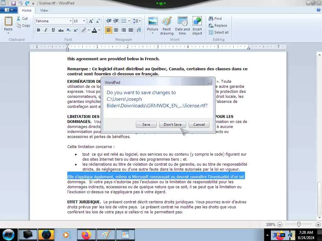Open the line spacing dropdown
Screen dimensions: 322x241
137,21
